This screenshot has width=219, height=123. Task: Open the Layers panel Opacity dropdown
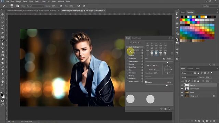(211, 77)
